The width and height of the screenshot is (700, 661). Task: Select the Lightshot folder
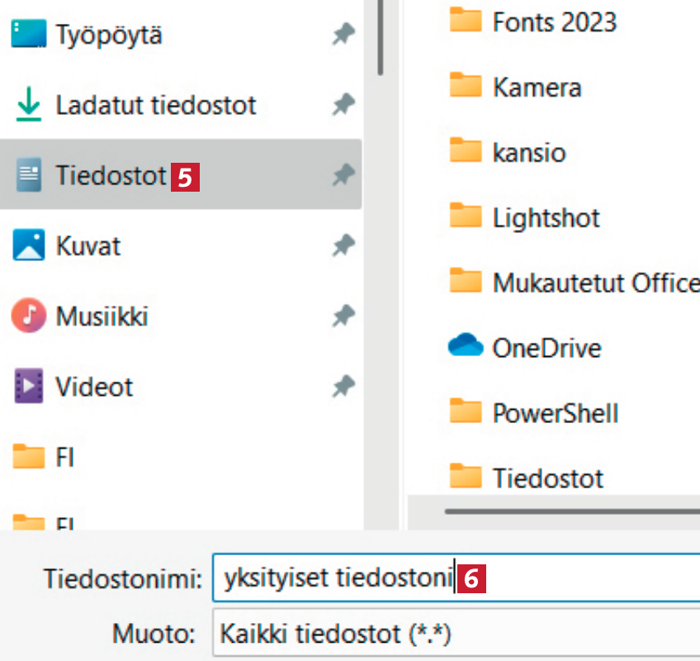546,217
